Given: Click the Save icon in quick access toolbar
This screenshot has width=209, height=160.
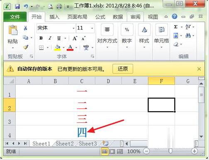Looking at the screenshot, I should 17,6.
